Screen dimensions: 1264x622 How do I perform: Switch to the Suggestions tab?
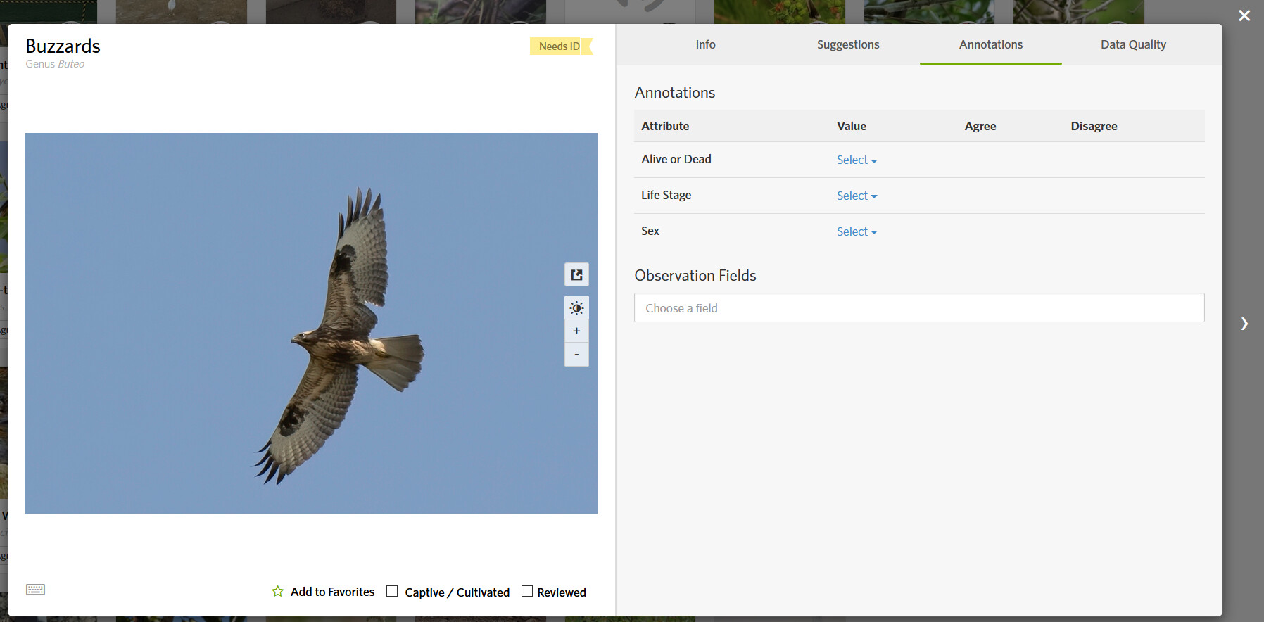[848, 44]
